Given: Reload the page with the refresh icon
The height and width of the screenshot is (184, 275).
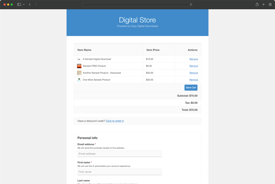Looking at the screenshot, I should tap(191, 5).
